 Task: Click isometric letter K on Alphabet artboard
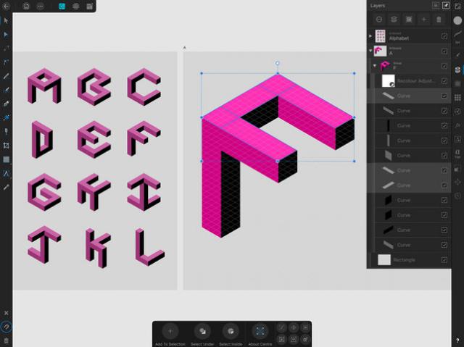tap(98, 248)
